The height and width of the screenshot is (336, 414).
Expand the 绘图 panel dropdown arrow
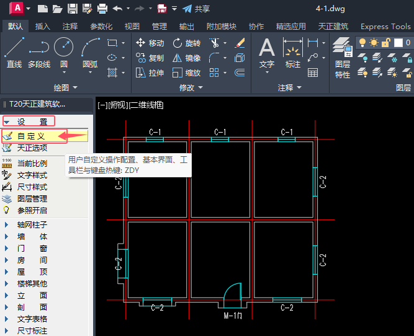tap(75, 88)
